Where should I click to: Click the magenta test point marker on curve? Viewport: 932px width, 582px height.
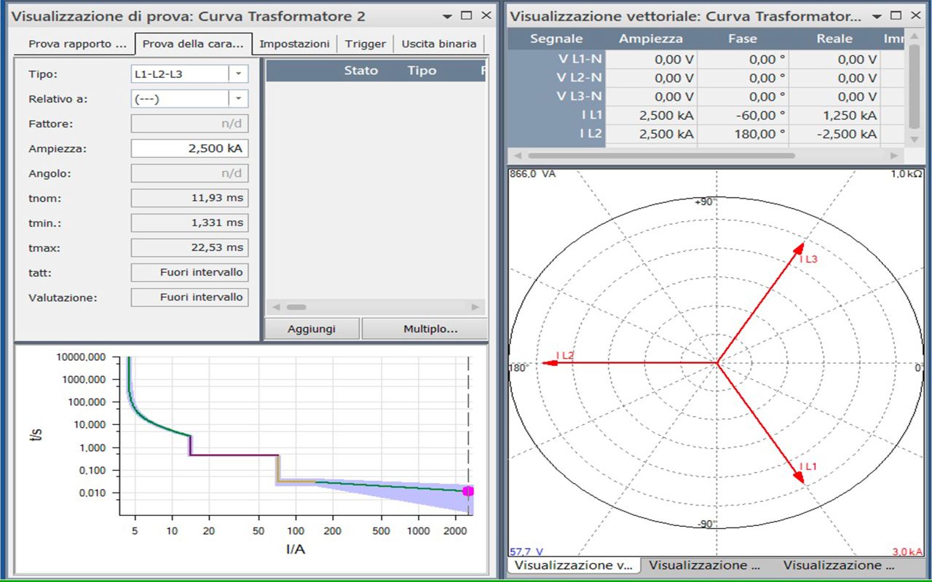[x=468, y=491]
